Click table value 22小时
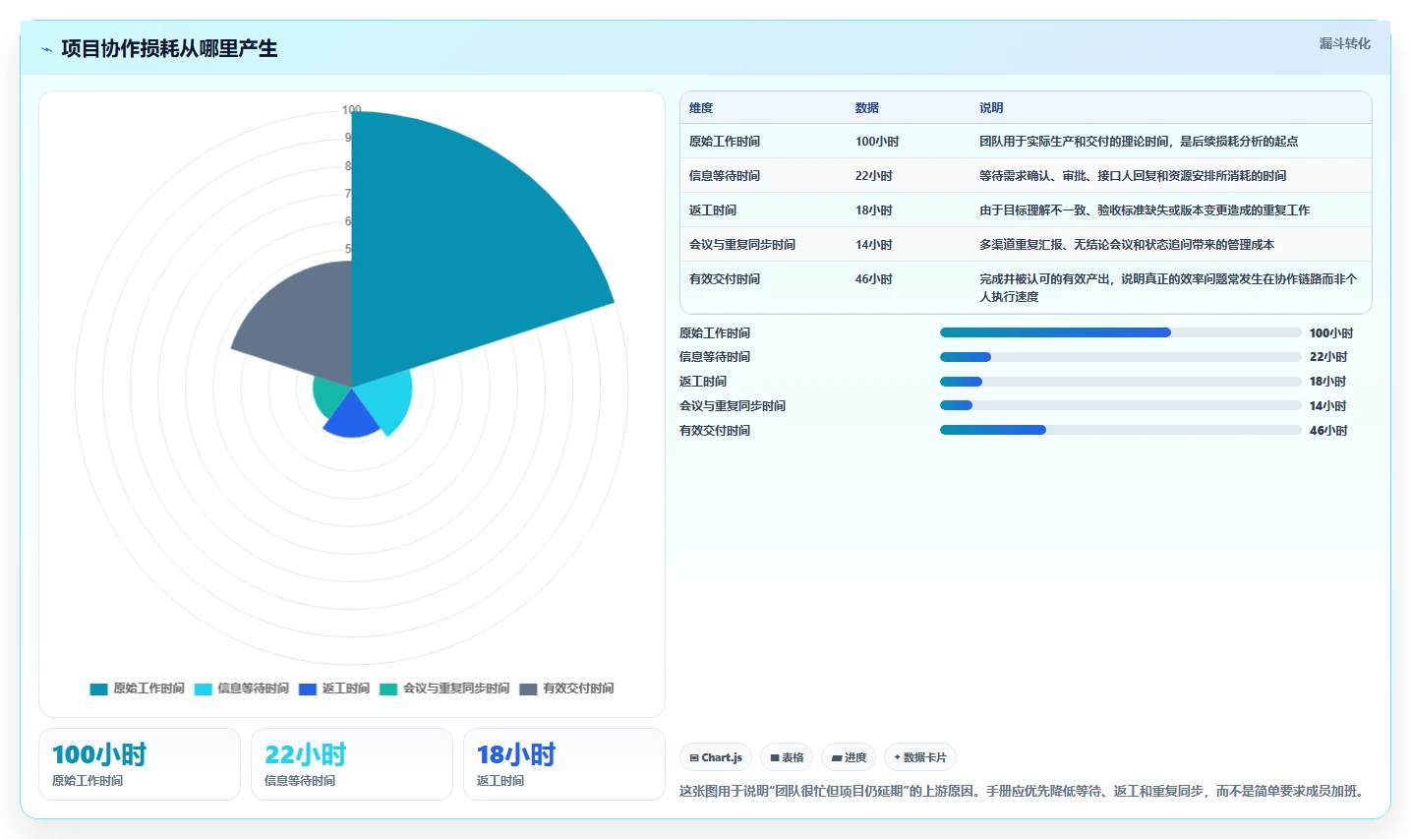This screenshot has width=1411, height=839. click(x=874, y=176)
